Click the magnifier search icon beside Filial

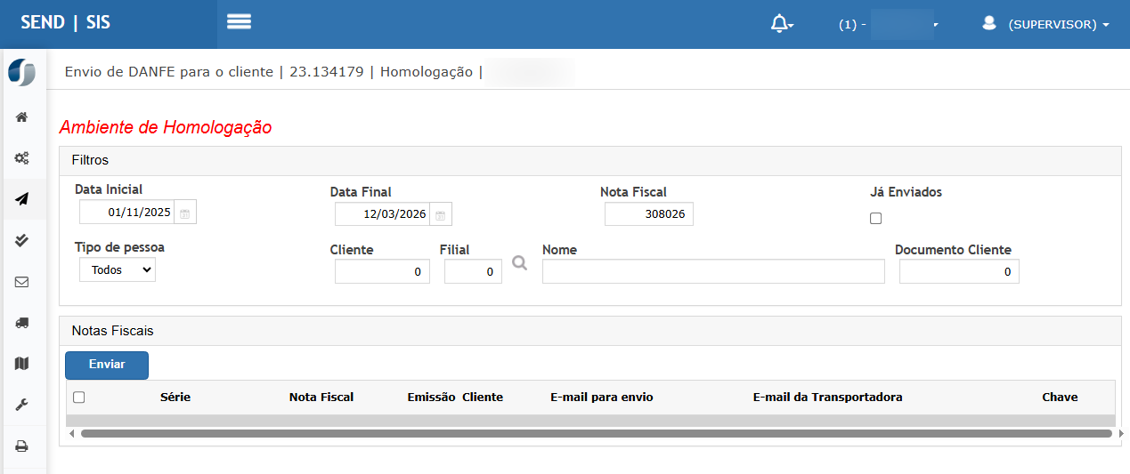tap(520, 263)
